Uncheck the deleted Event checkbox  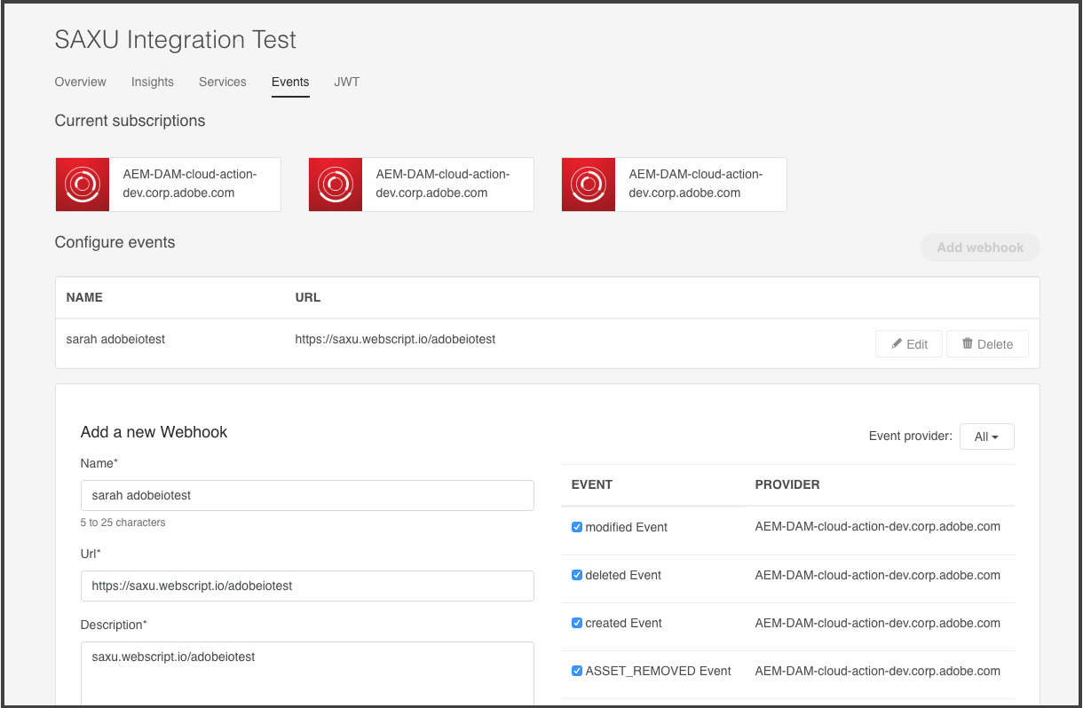pos(577,575)
